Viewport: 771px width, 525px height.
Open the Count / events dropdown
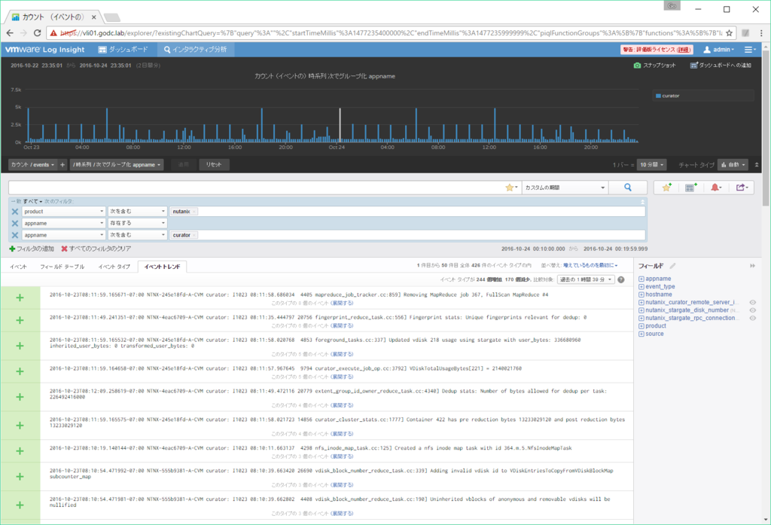[32, 165]
